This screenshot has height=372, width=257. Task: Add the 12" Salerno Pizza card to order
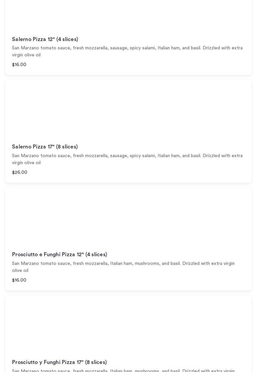coord(167,65)
